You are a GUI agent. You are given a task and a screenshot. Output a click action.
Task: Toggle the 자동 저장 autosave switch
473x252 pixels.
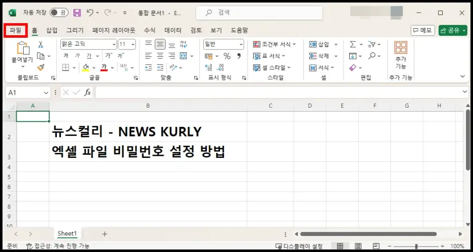click(59, 13)
